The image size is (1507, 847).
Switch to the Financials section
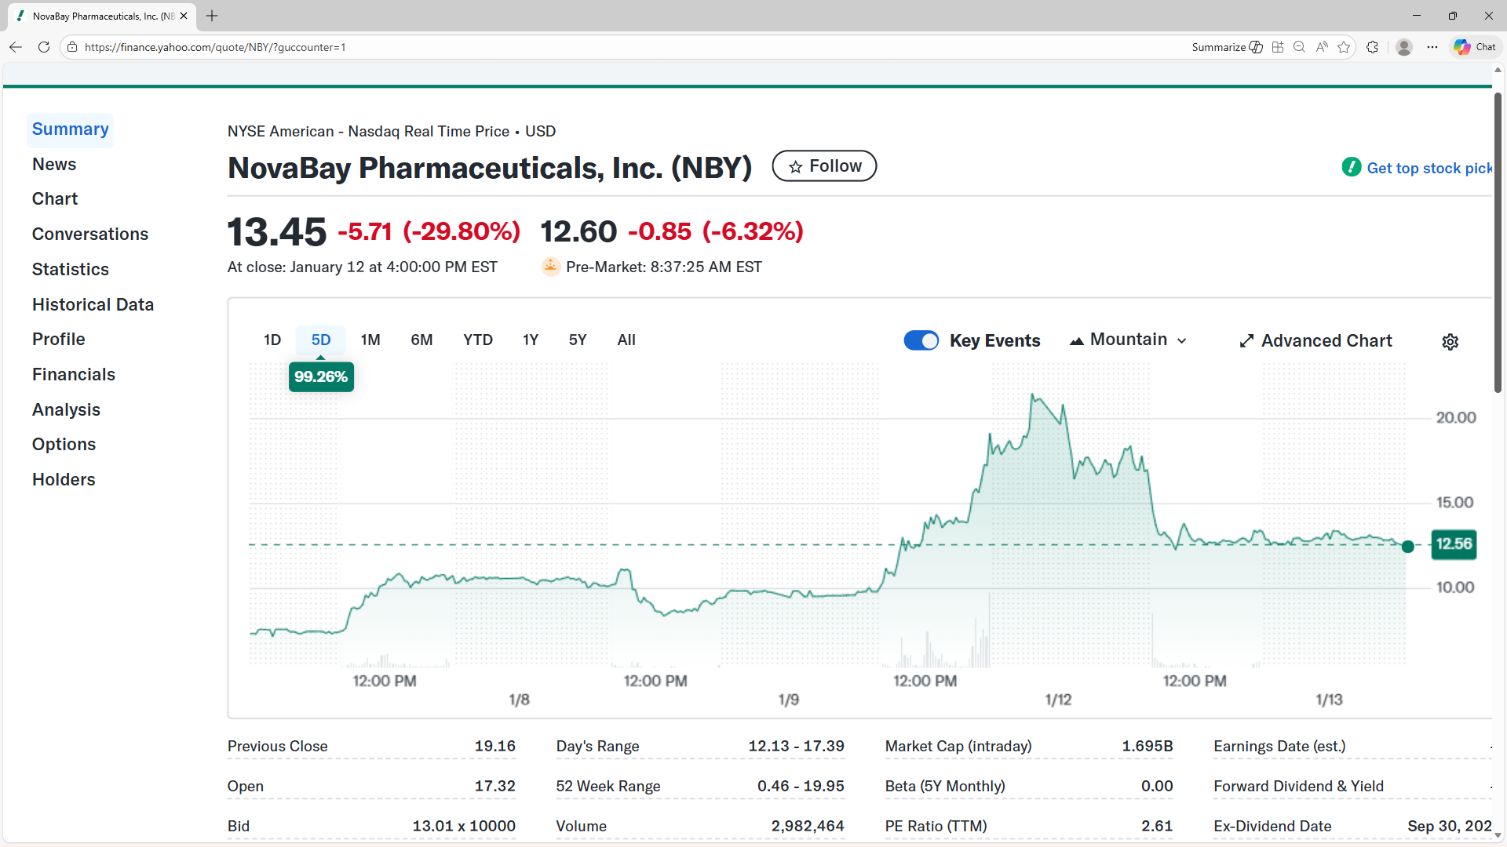click(73, 374)
